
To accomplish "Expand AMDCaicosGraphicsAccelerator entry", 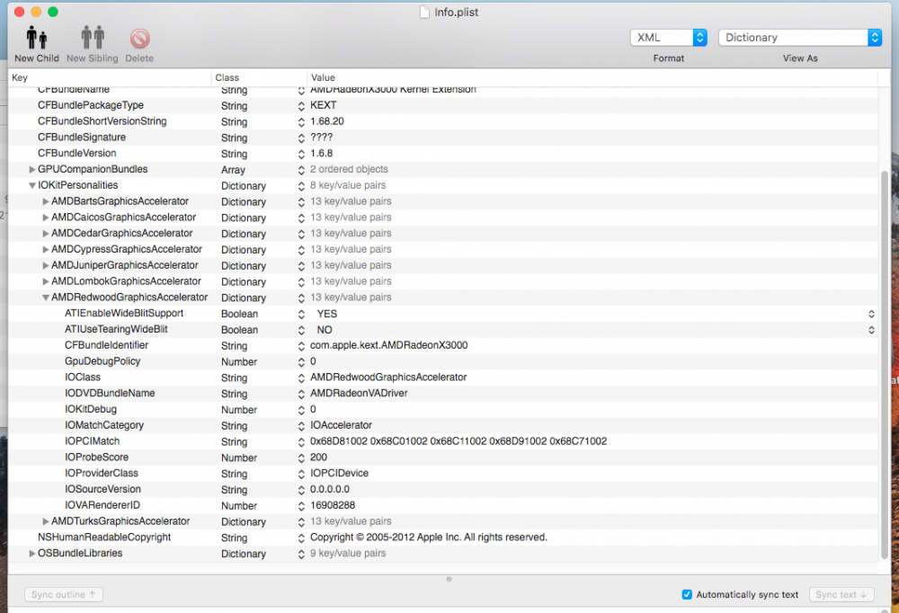I will [x=45, y=218].
